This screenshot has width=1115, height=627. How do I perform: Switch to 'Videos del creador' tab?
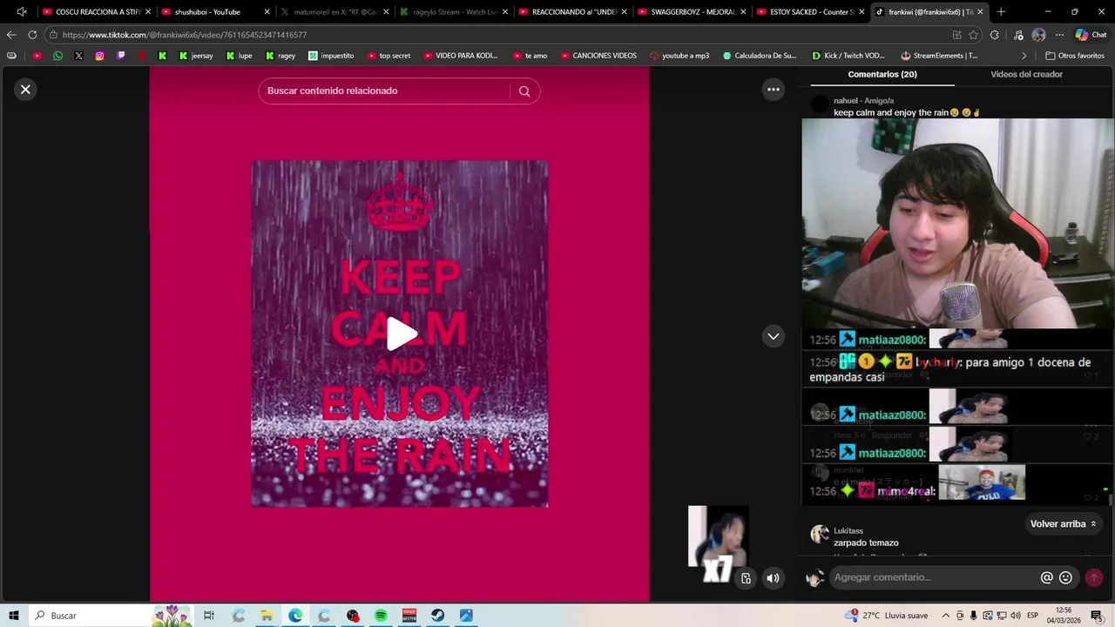click(1026, 74)
